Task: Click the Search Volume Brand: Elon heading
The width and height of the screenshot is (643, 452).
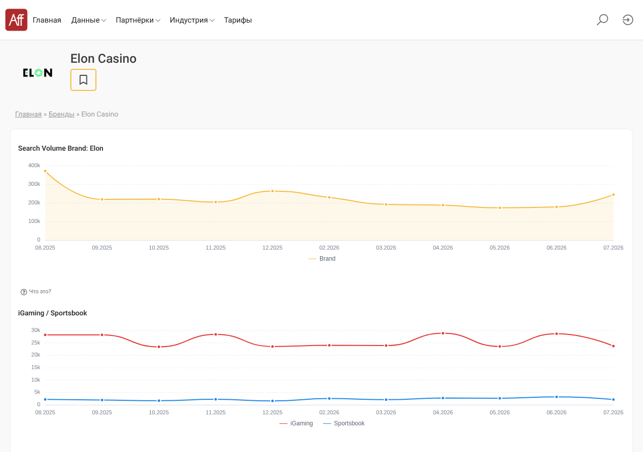Action: click(x=61, y=149)
